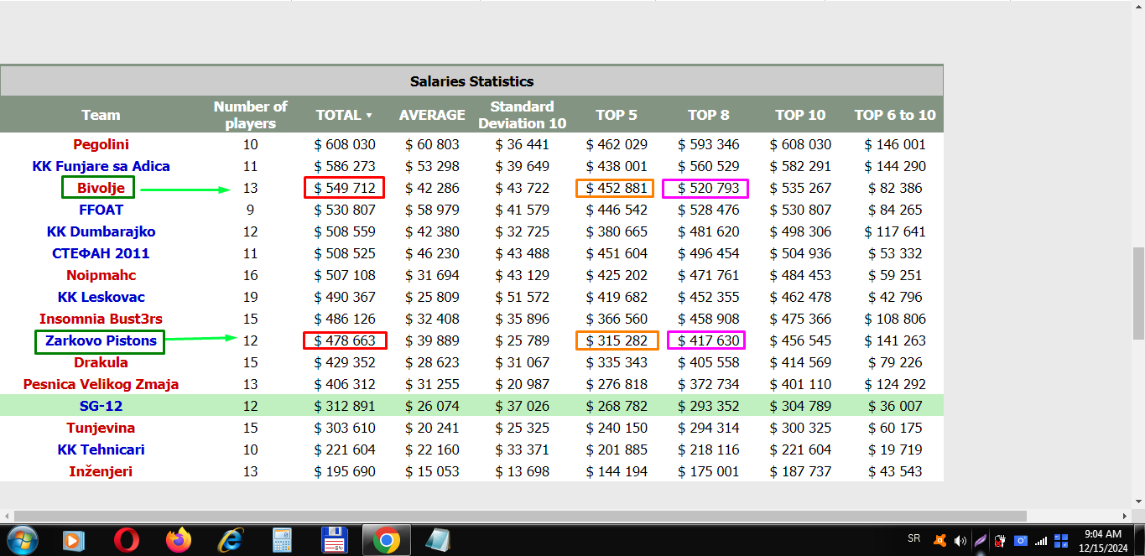Open the FFOAT team link

[101, 210]
